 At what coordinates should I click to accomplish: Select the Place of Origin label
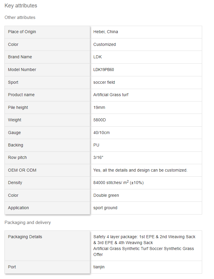coord(22,32)
